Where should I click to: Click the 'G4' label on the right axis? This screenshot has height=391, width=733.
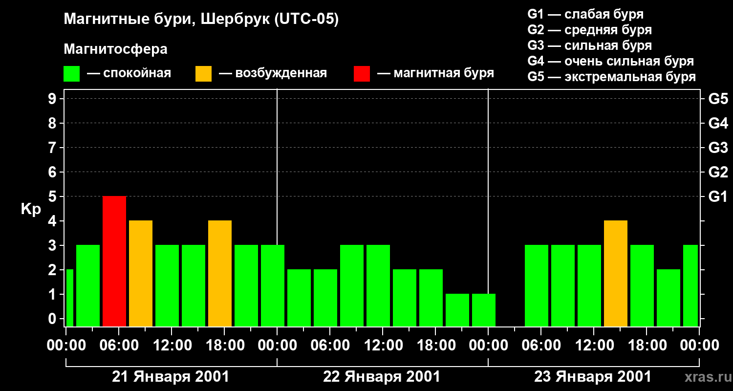pos(718,123)
